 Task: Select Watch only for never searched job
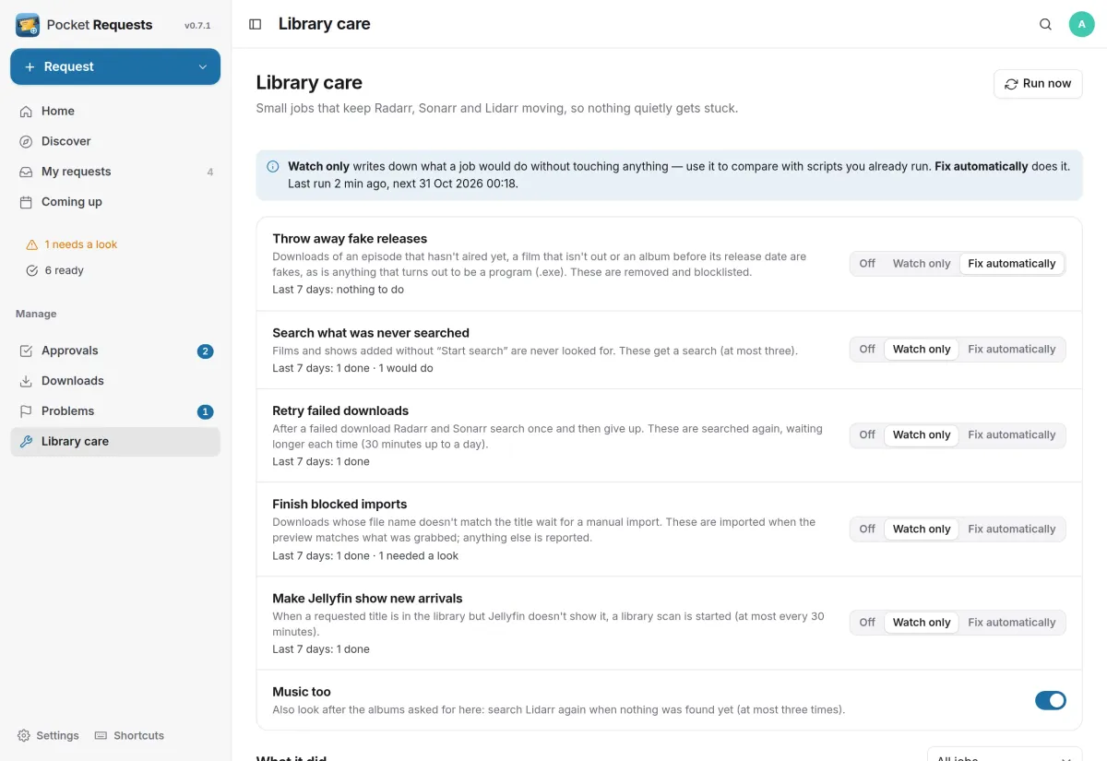922,350
